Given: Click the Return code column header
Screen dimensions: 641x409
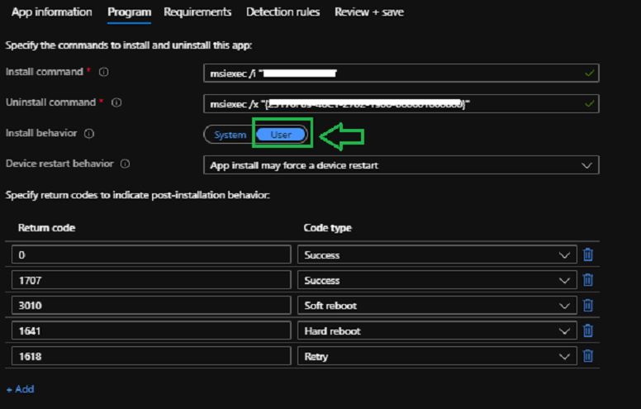Looking at the screenshot, I should pyautogui.click(x=46, y=228).
